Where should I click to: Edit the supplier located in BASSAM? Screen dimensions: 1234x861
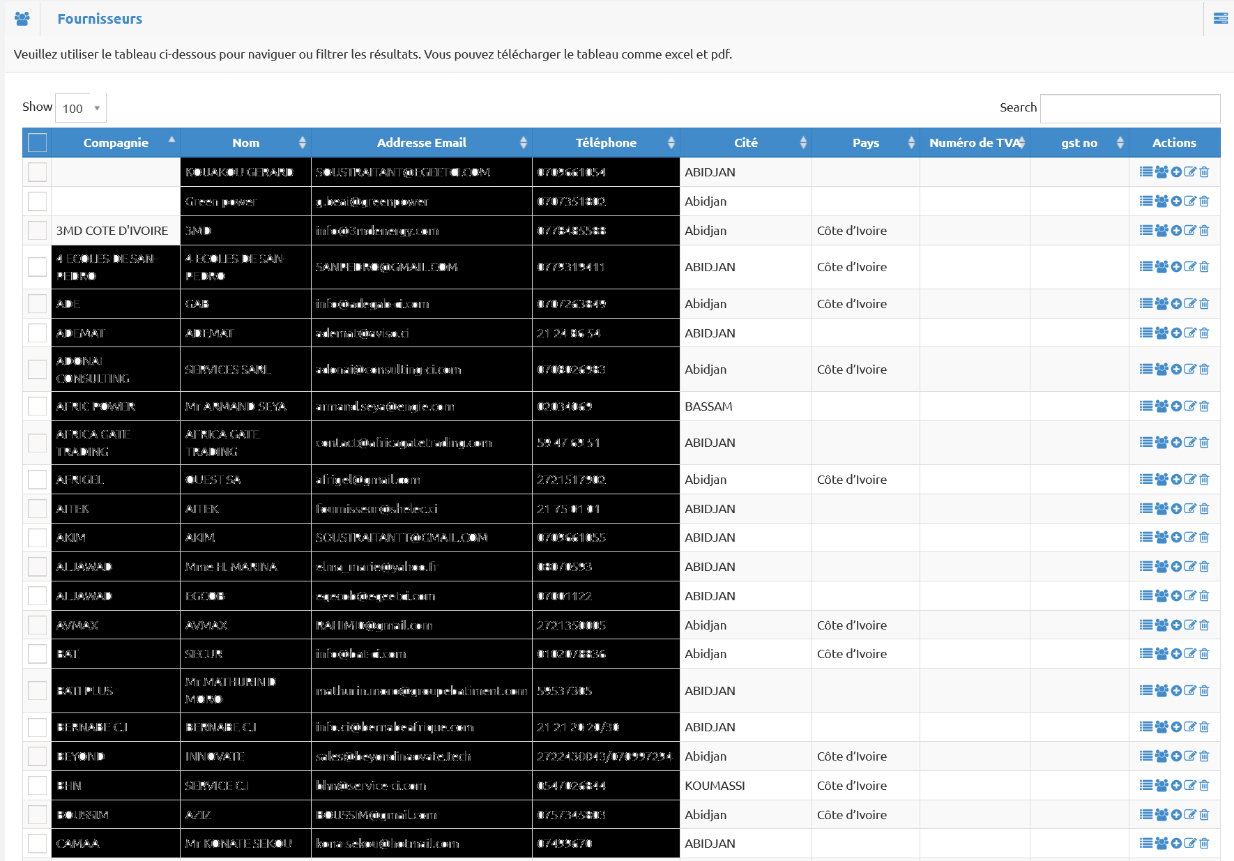pyautogui.click(x=1190, y=406)
